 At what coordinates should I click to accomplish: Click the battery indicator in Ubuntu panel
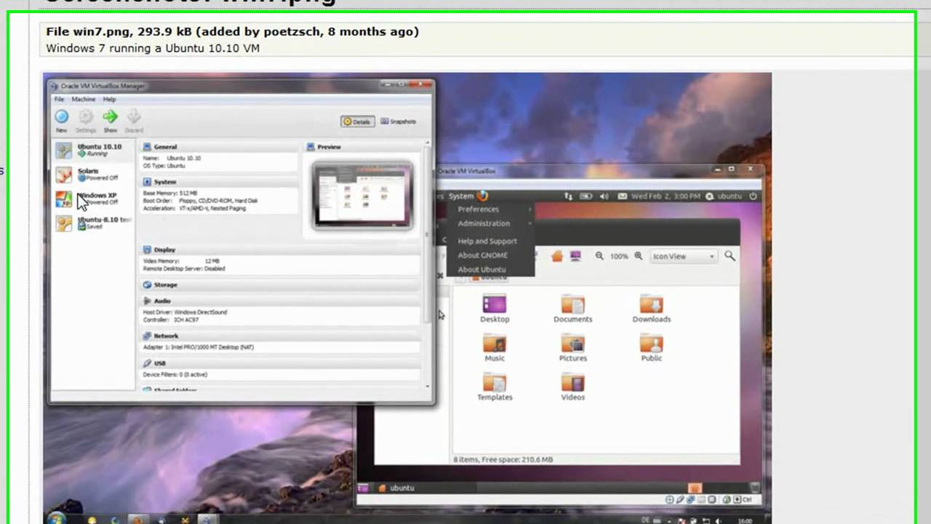tap(586, 196)
